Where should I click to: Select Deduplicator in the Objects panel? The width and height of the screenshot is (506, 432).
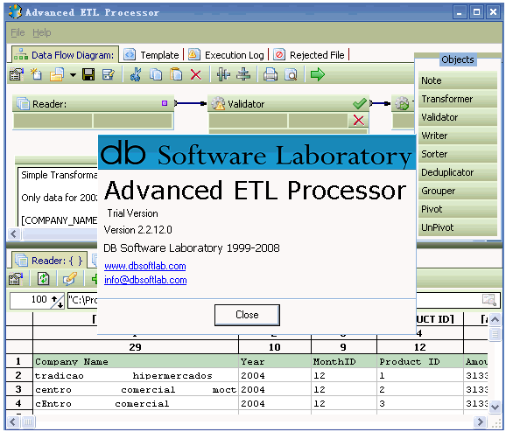[458, 172]
